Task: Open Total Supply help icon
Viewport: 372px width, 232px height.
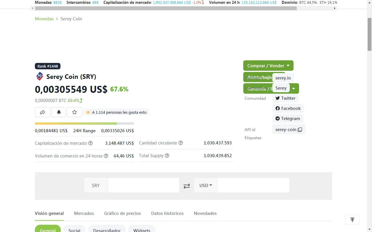Action: [x=167, y=156]
